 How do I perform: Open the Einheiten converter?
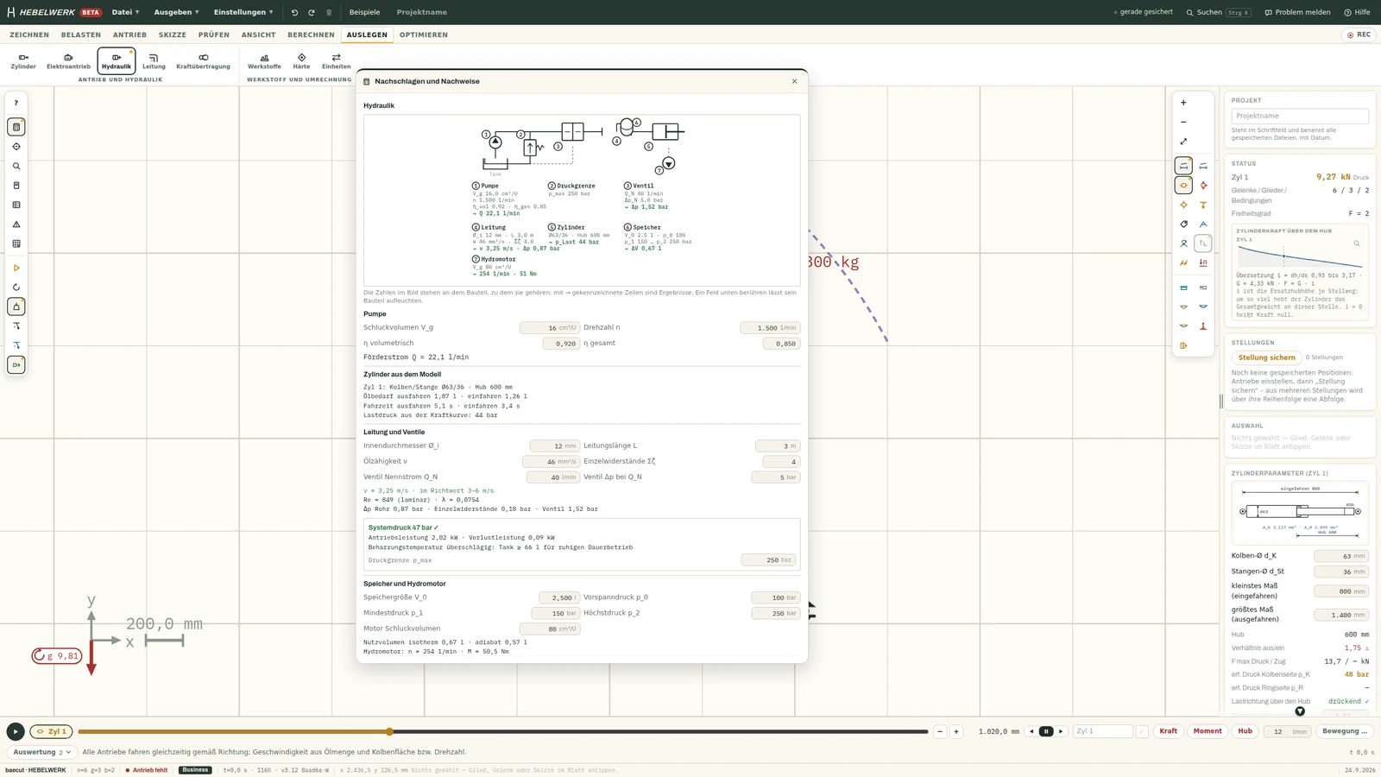point(336,61)
